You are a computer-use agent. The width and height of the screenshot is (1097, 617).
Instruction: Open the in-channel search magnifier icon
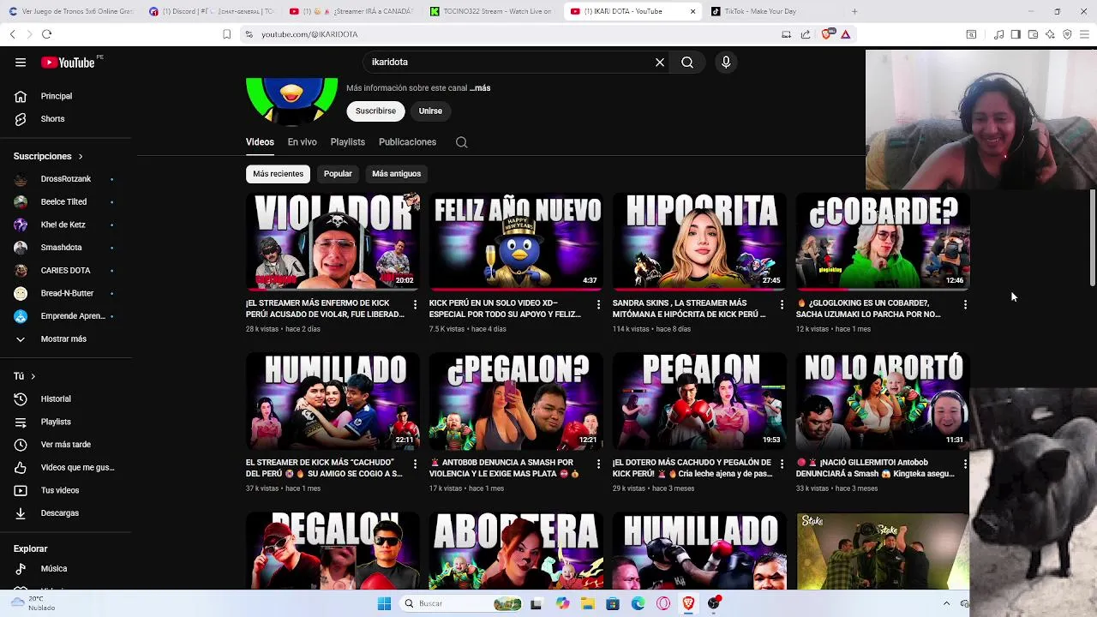[462, 142]
